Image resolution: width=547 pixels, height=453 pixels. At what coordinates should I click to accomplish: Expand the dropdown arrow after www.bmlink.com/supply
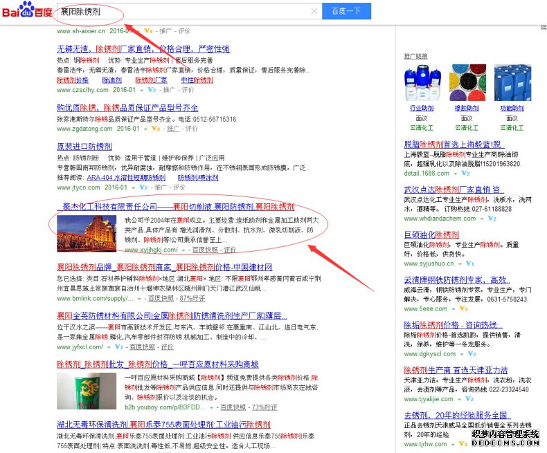click(x=139, y=299)
